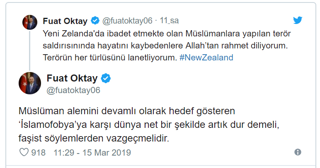Click the sentence 'Terörün her türlüsünü lanetliyorum.'

tap(110, 58)
